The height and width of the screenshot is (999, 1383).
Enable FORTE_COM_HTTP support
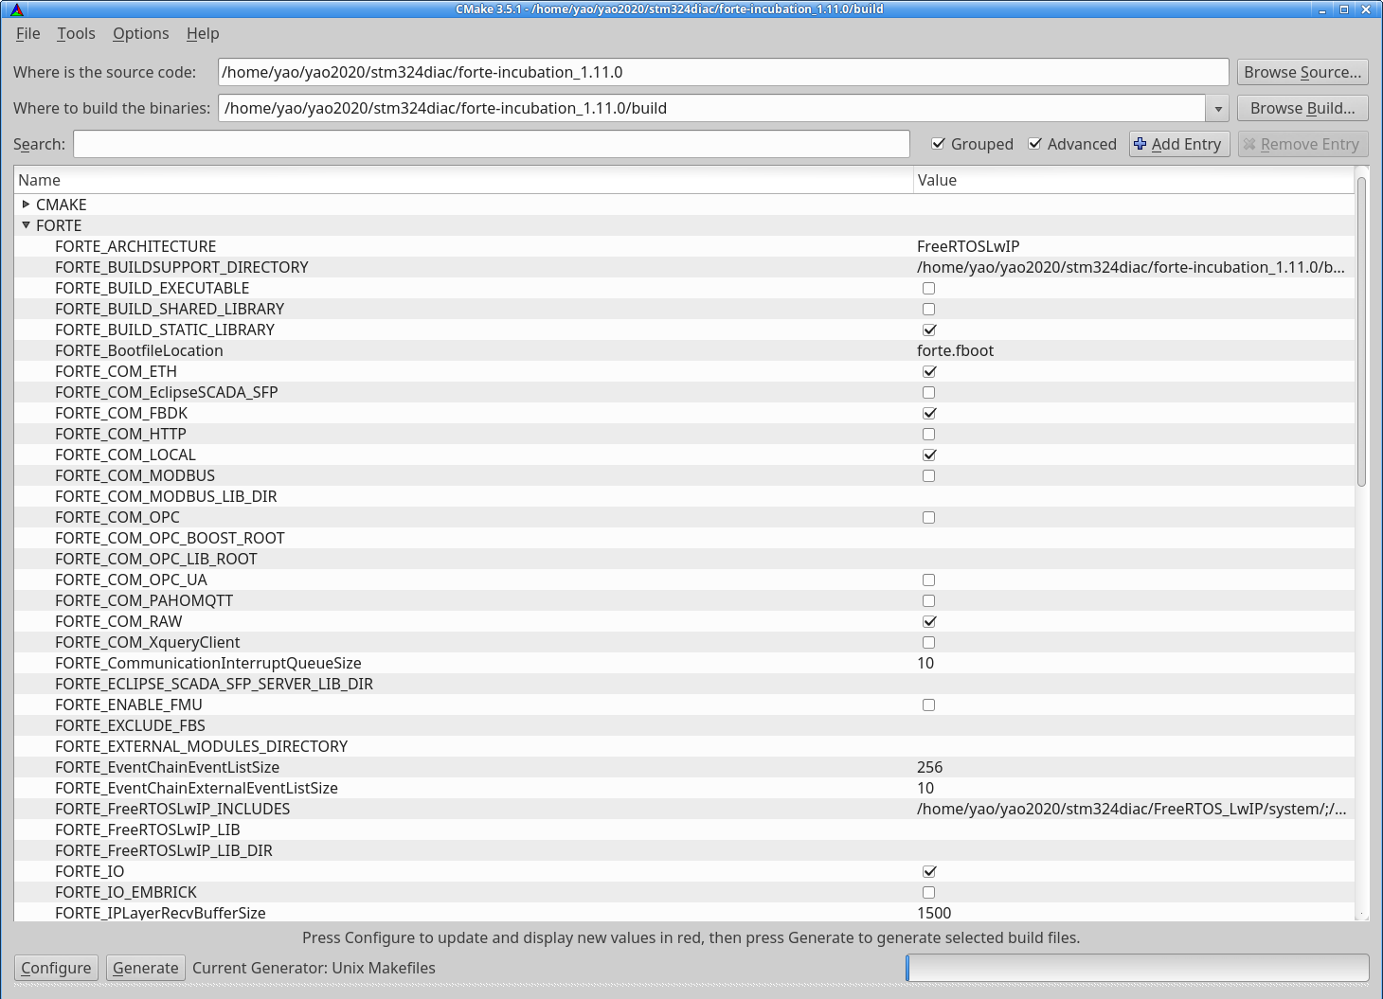coord(928,434)
